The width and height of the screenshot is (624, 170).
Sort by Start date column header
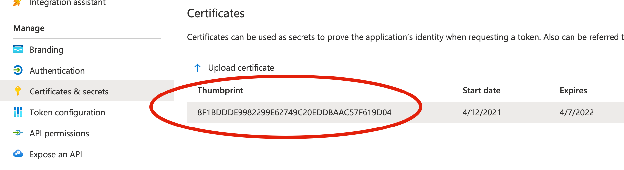[x=481, y=90]
